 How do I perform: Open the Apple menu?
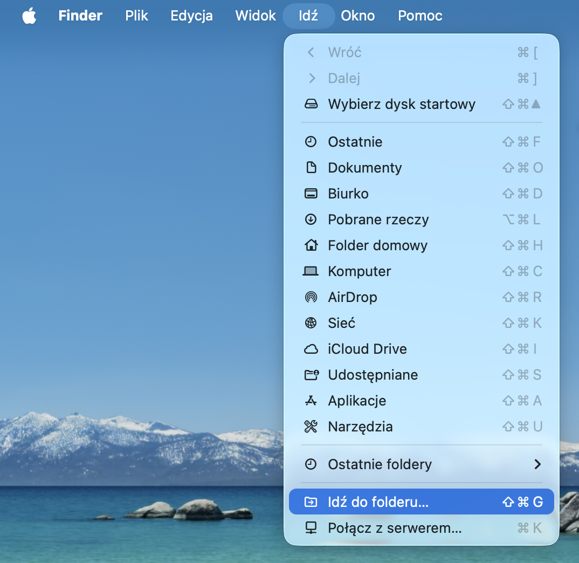(29, 16)
